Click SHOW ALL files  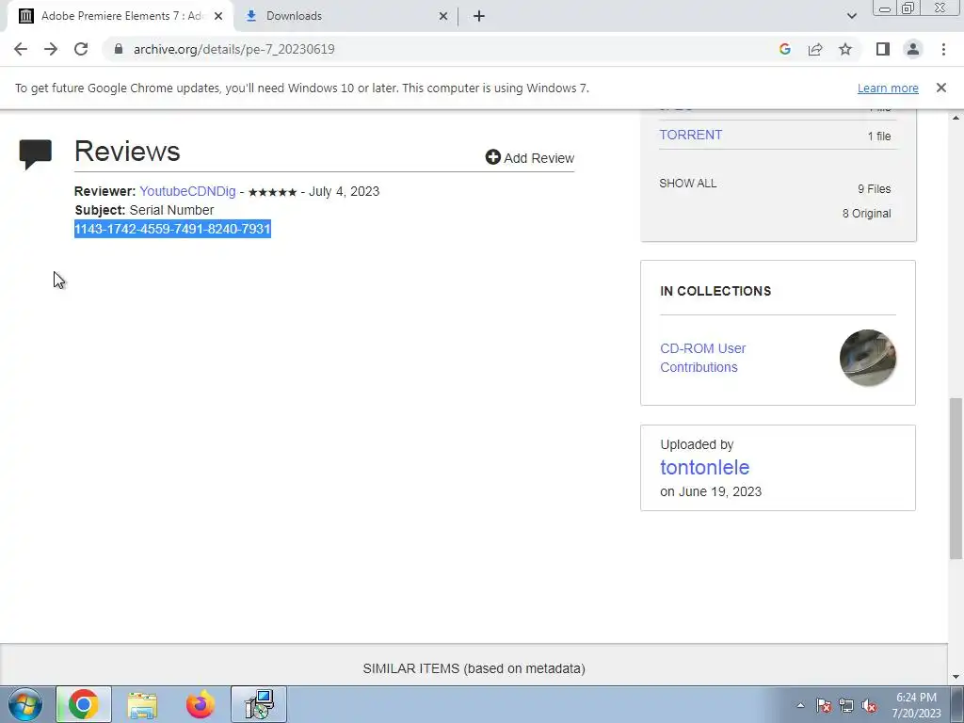[687, 184]
